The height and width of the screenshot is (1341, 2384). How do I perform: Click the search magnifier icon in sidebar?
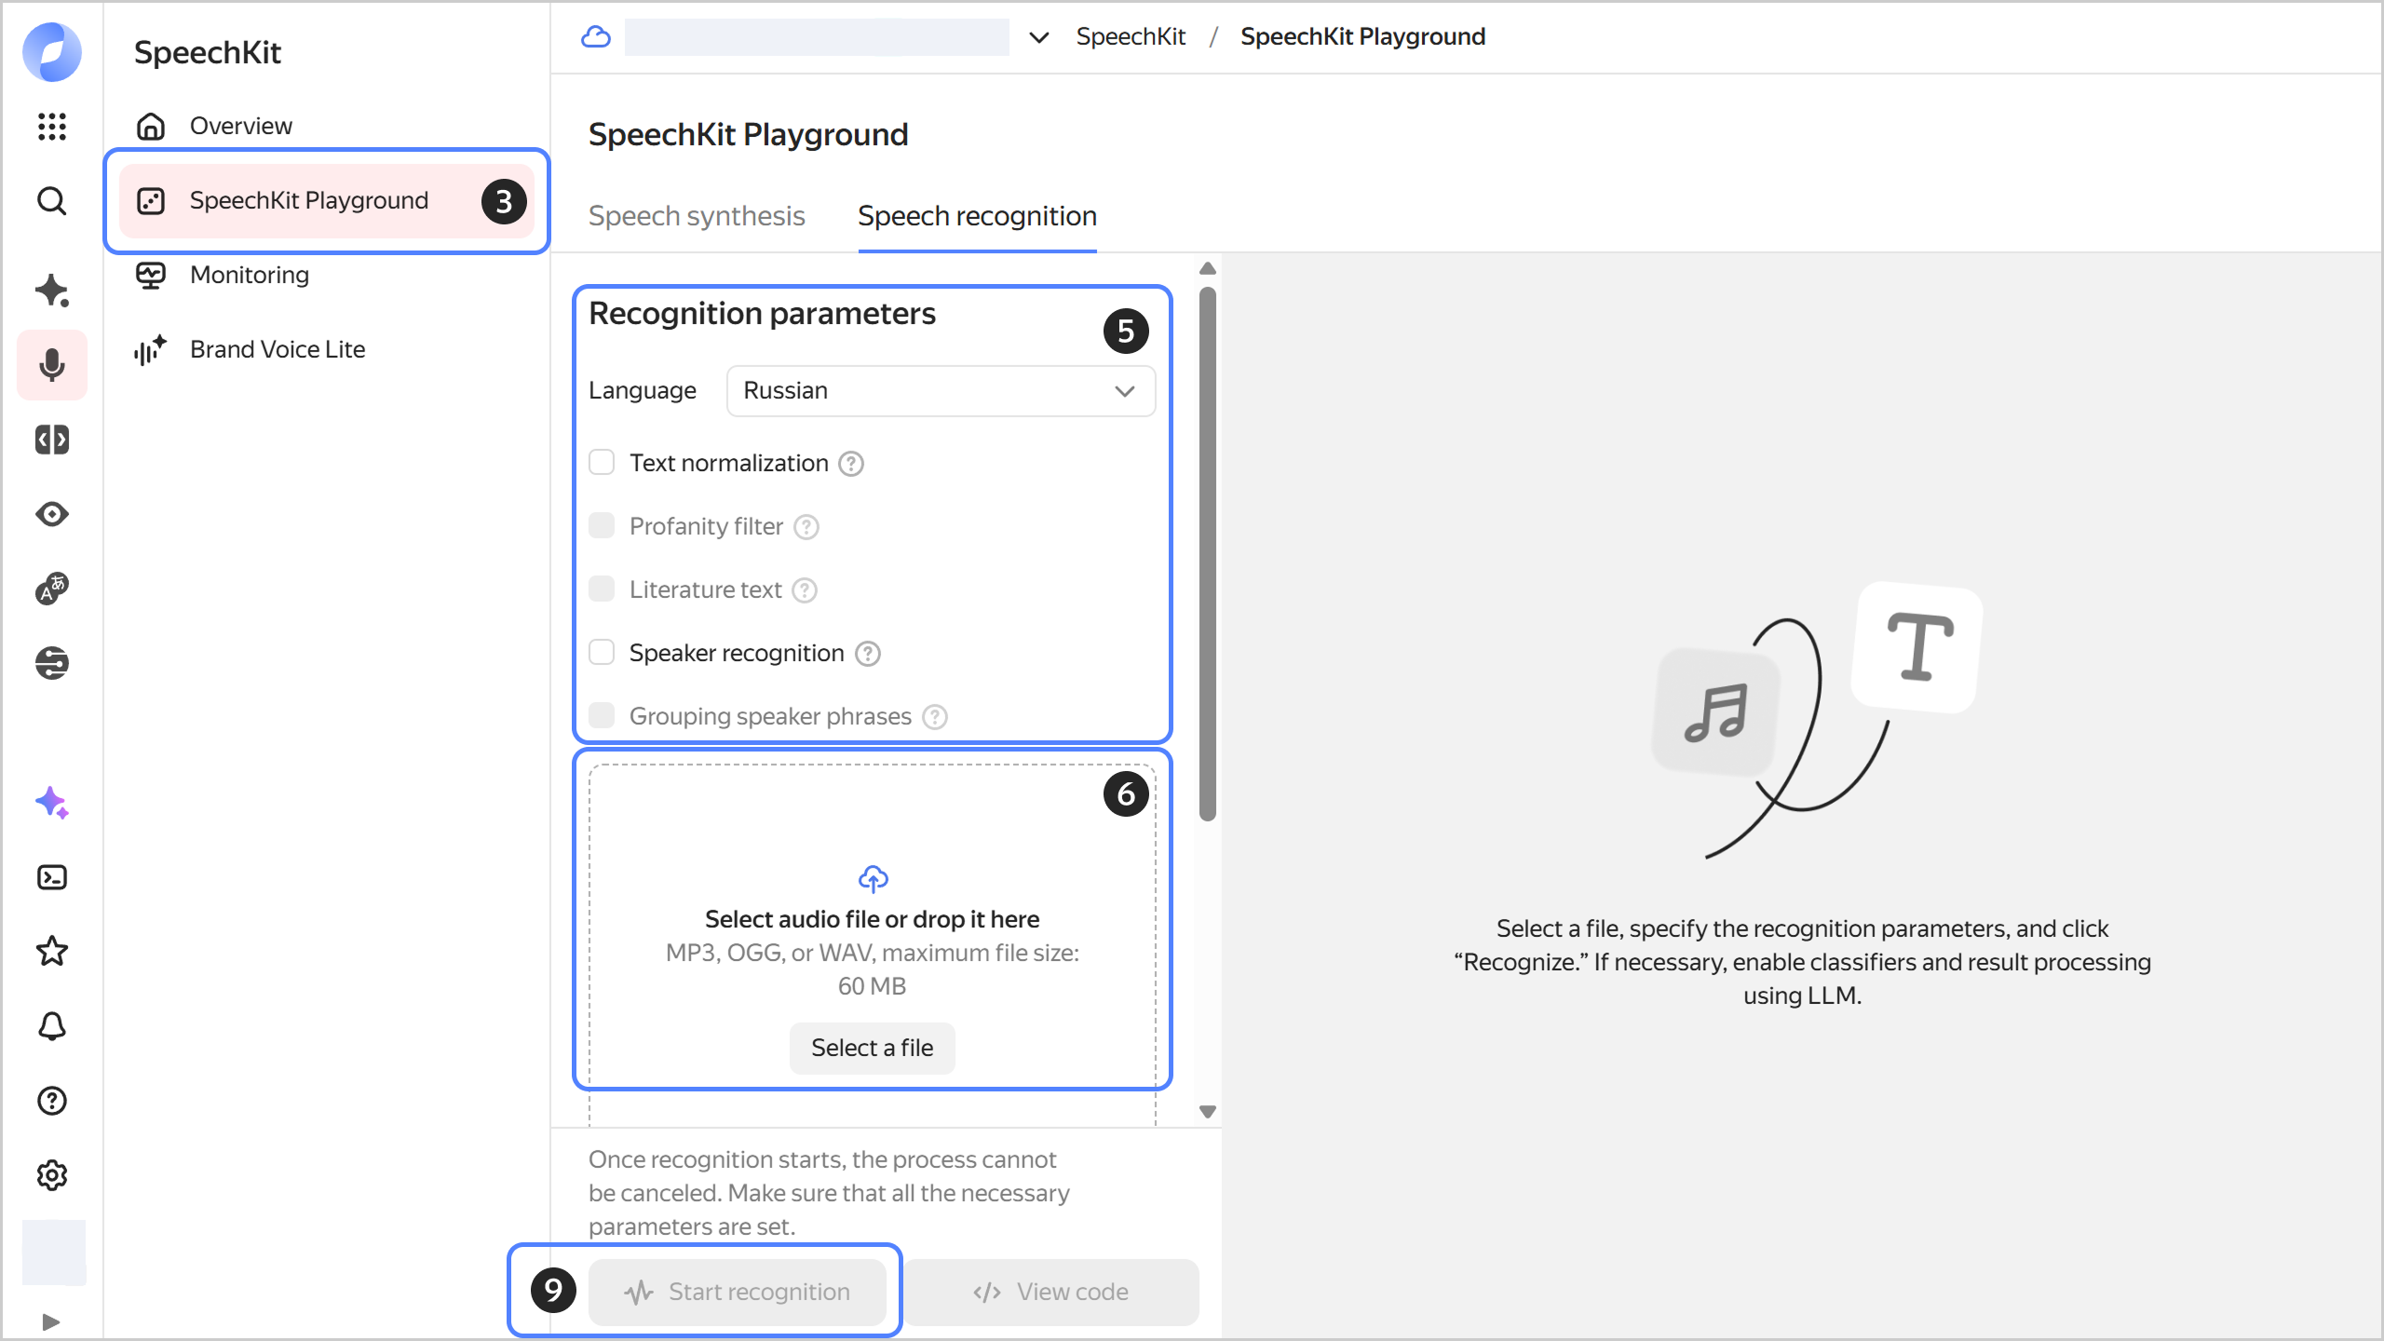coord(52,200)
